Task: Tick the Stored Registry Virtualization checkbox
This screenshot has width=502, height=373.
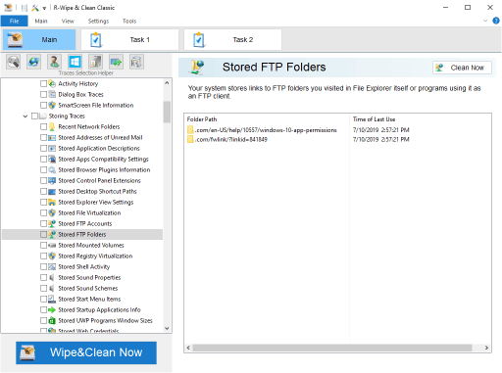Action: 43,256
